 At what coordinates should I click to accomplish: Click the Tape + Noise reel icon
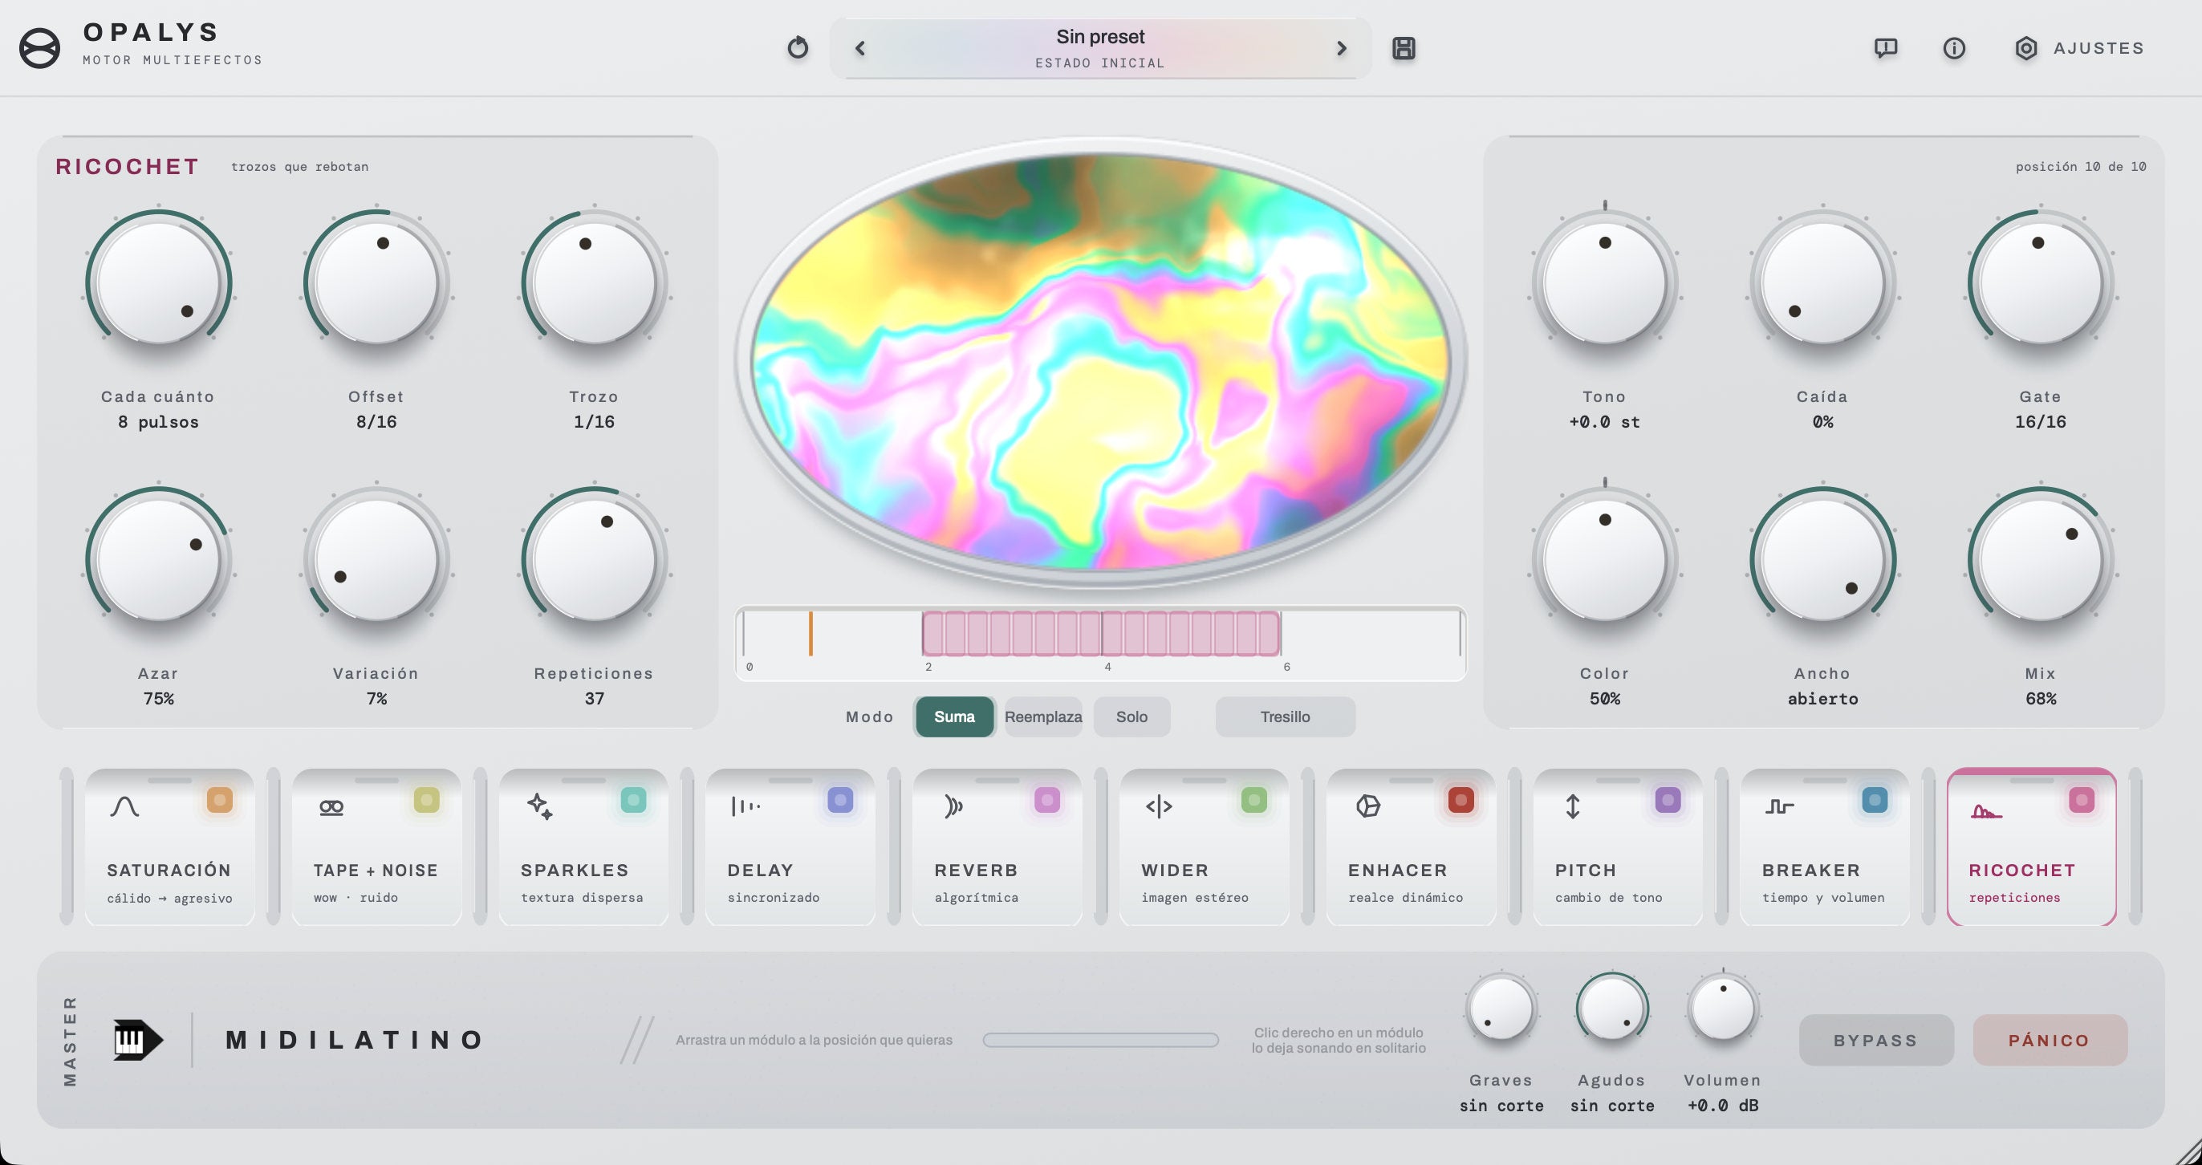tap(331, 806)
